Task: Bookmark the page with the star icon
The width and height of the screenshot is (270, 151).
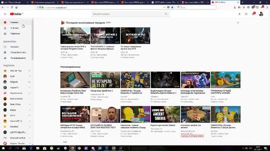Action: [172, 8]
